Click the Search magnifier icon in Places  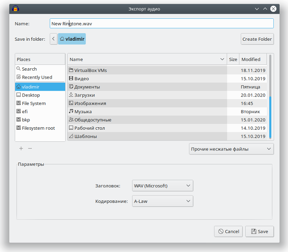pos(19,69)
